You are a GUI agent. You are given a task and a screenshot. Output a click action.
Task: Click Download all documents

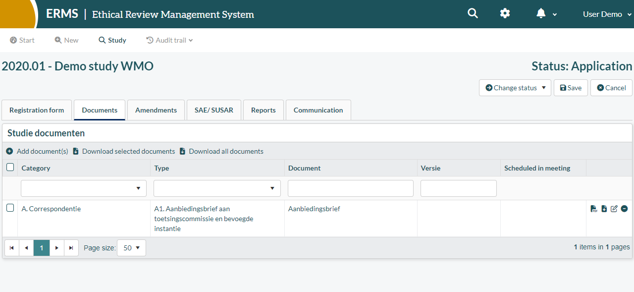(x=221, y=151)
